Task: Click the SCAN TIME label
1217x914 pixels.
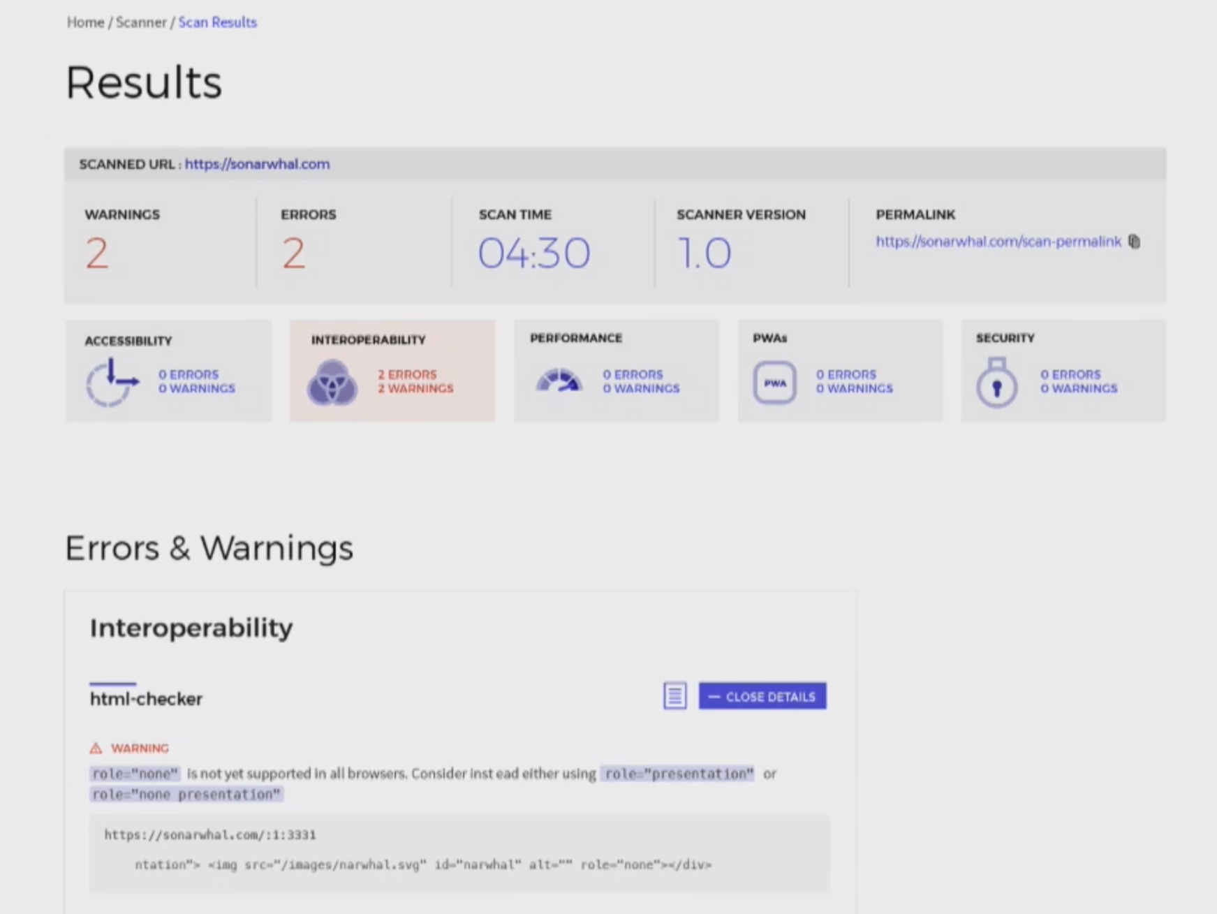Action: [x=515, y=214]
